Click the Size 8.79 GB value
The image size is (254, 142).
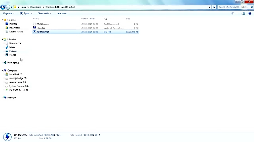click(47, 138)
